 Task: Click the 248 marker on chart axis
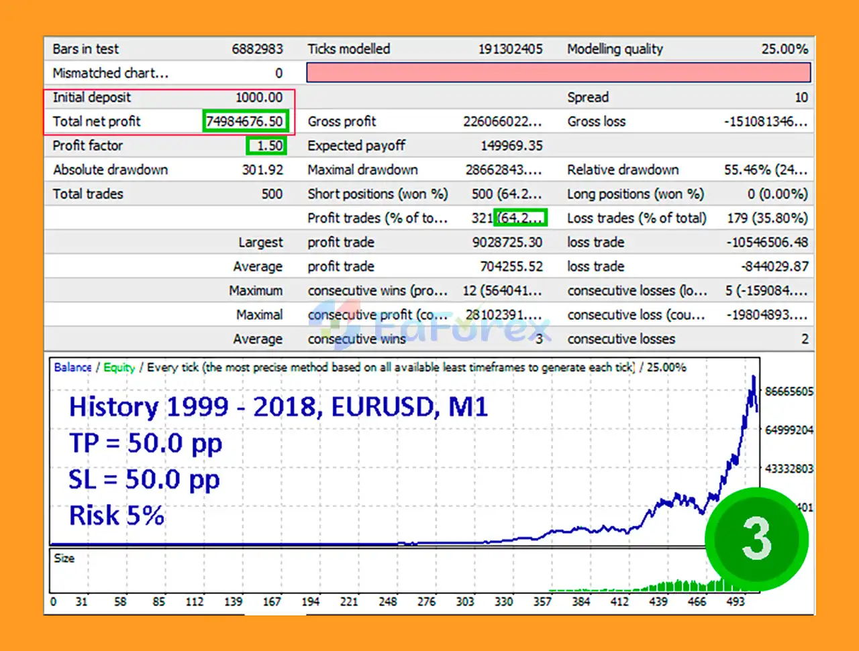[387, 601]
